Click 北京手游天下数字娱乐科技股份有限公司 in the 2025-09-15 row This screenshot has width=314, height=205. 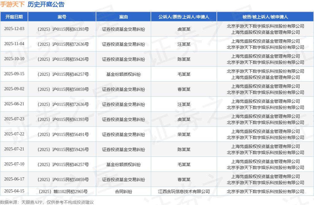pos(265,71)
